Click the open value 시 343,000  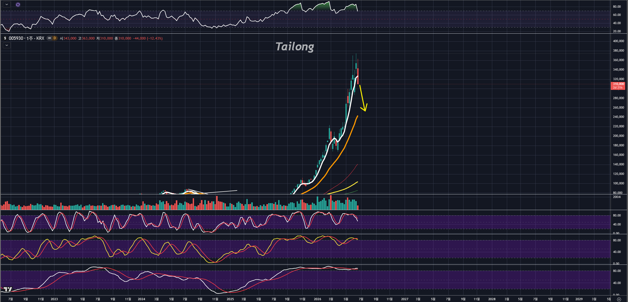[x=68, y=38]
